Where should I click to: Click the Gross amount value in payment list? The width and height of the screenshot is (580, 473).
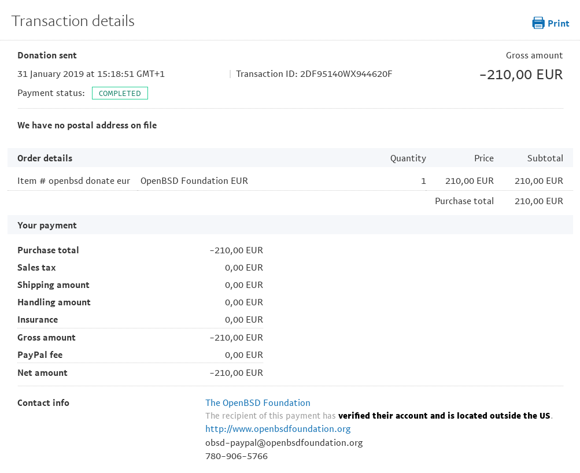(236, 338)
